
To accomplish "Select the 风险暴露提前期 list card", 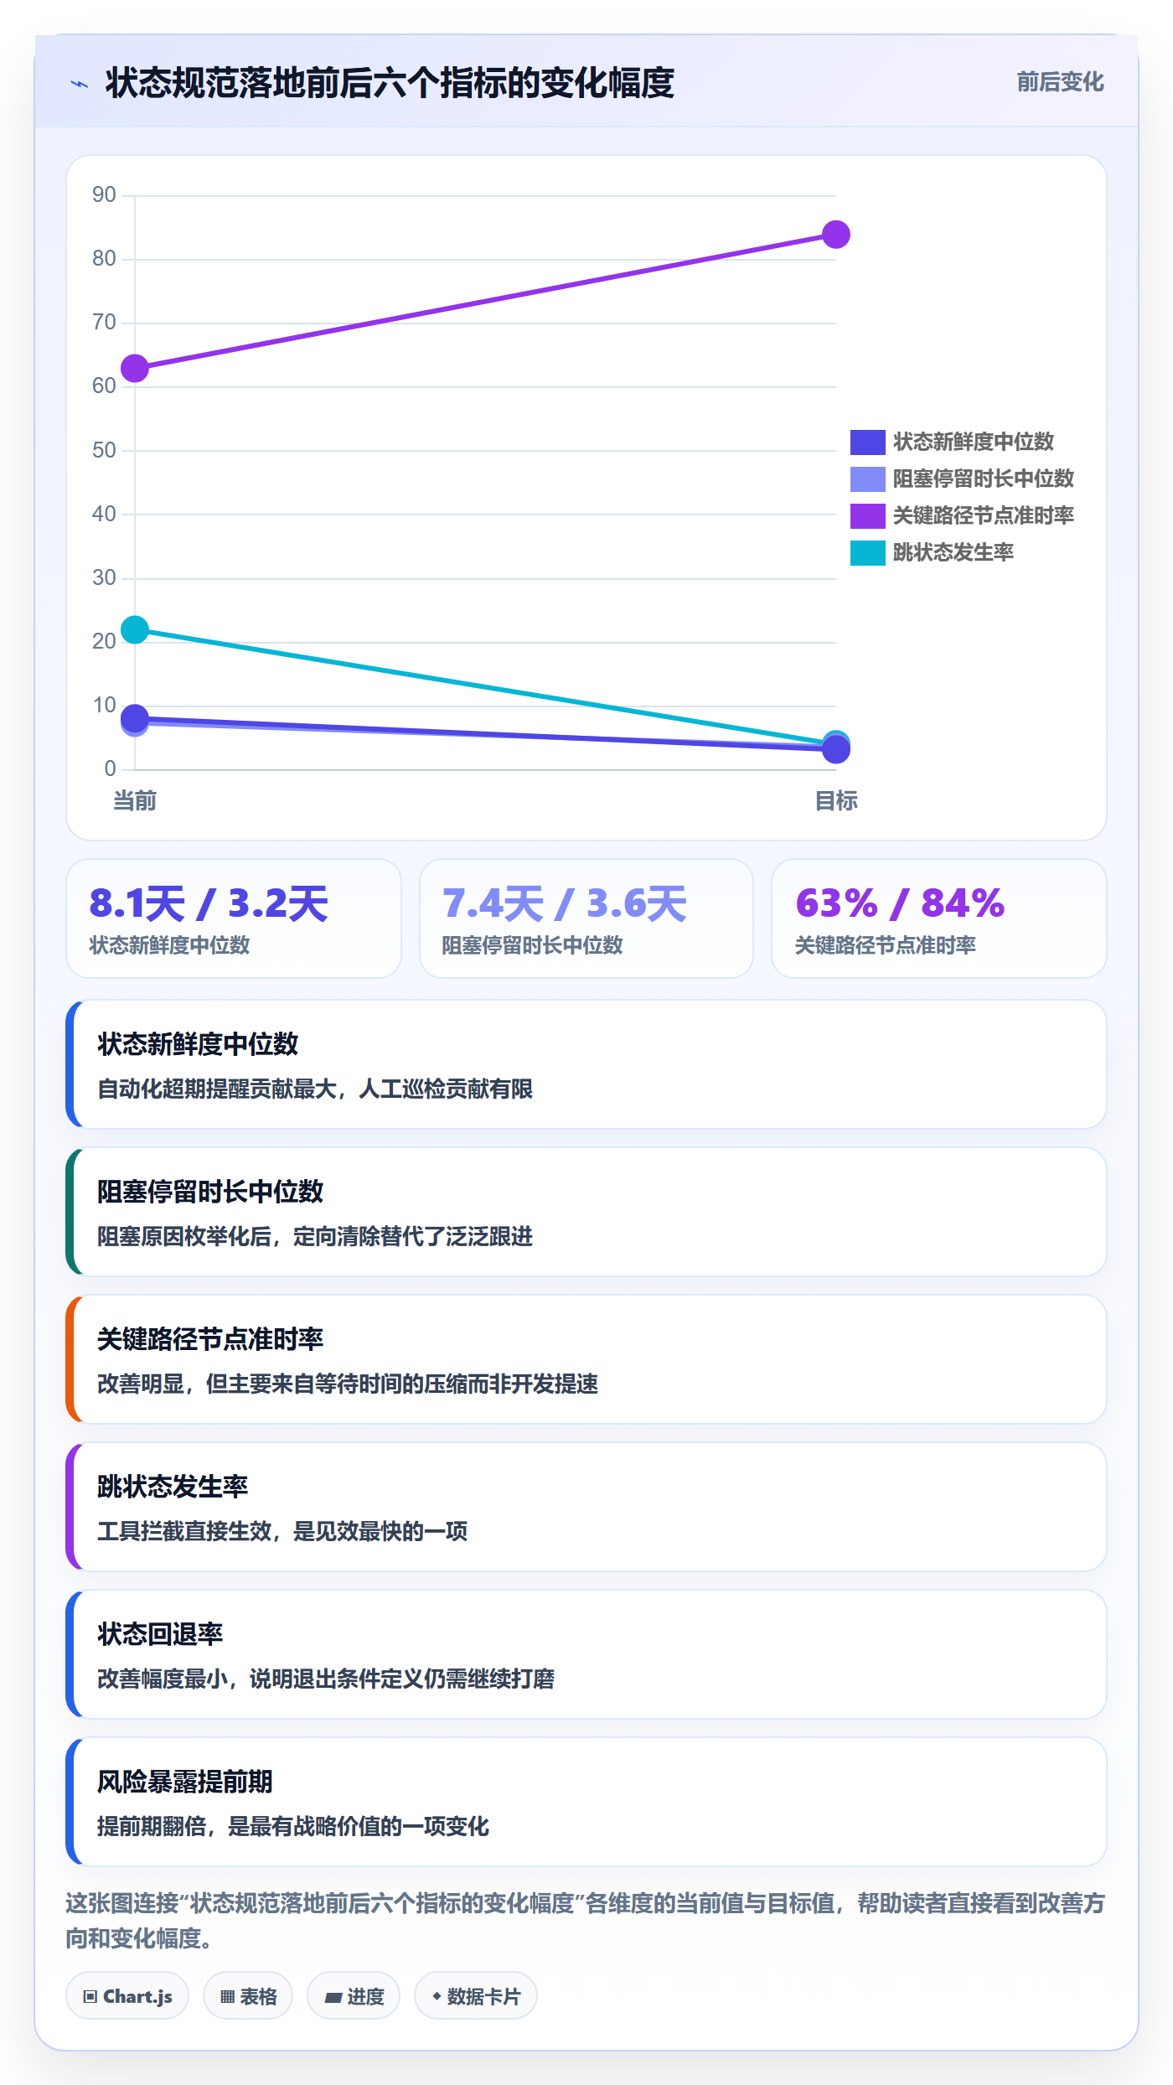I will (x=586, y=1802).
